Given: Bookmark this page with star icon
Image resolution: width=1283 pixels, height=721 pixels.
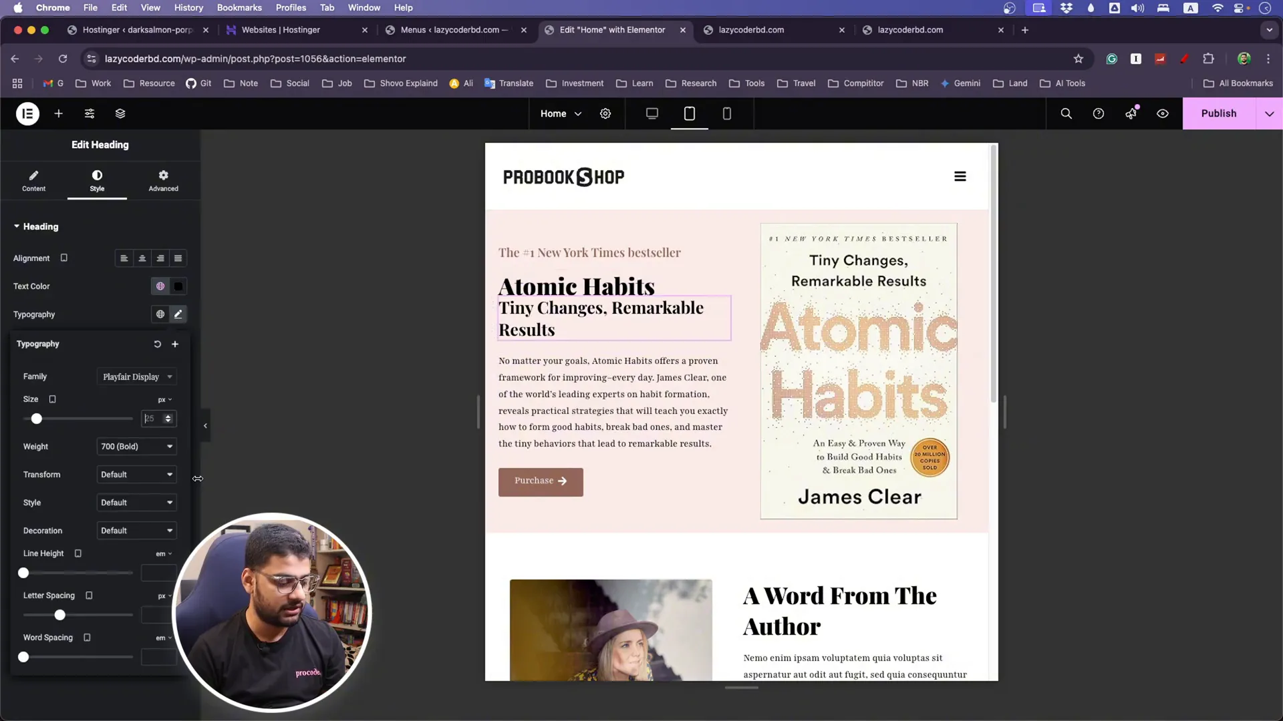Looking at the screenshot, I should tap(1079, 59).
